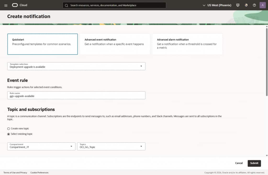The image size is (268, 175).
Task: Click the Oracle Cloud logo
Action: [20, 5]
